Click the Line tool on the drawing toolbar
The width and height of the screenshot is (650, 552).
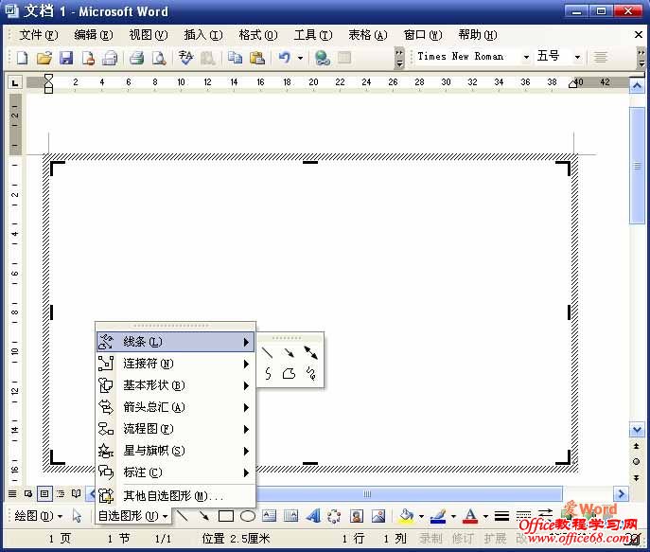pos(182,516)
